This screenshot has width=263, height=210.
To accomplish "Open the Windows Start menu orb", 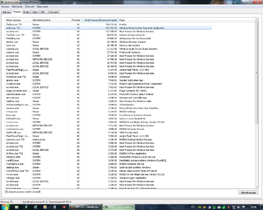I will click(x=5, y=207).
